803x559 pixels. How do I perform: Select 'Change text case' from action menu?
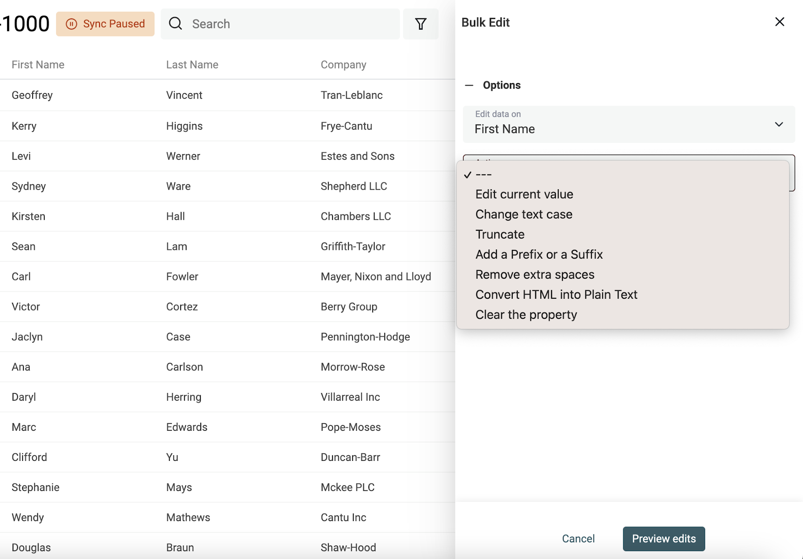click(x=524, y=214)
